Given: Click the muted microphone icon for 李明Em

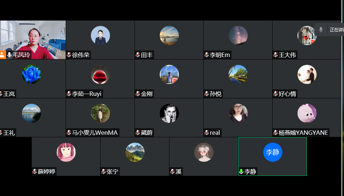Looking at the screenshot, I should pyautogui.click(x=207, y=55).
